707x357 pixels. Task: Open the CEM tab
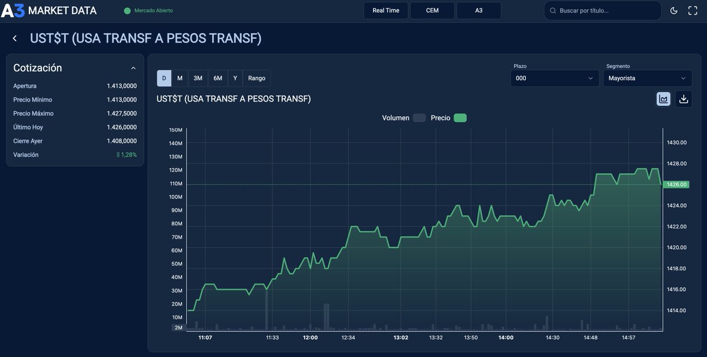[x=432, y=11]
